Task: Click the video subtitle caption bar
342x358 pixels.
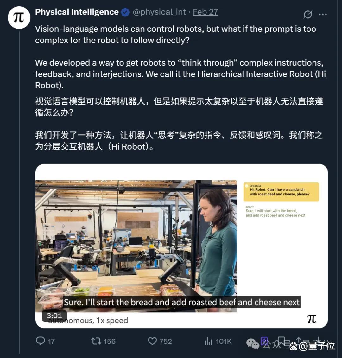Action: [181, 302]
